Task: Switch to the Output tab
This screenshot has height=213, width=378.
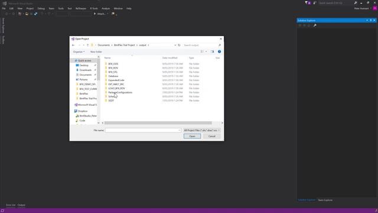Action: [21, 205]
